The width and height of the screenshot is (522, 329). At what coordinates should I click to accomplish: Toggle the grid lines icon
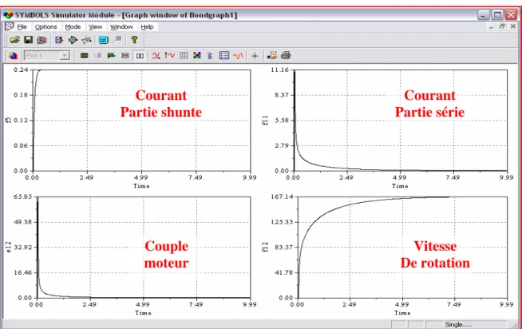tap(184, 56)
